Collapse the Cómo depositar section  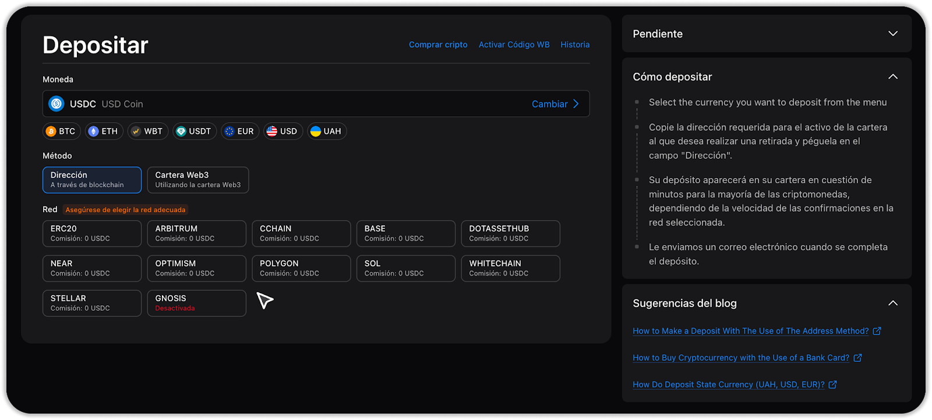(892, 77)
